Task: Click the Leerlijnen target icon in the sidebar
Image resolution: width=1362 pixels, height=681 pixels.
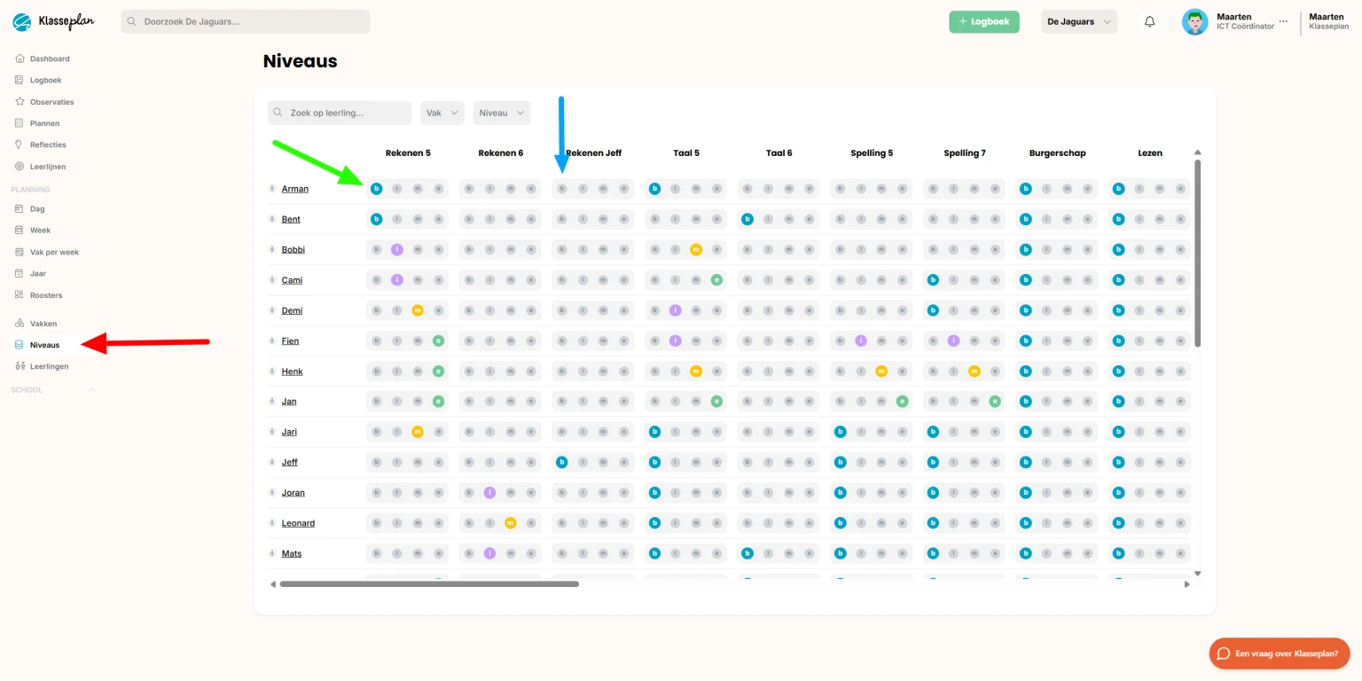Action: pos(20,167)
